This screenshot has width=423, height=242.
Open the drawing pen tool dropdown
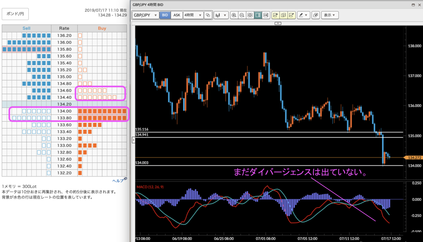click(303, 15)
